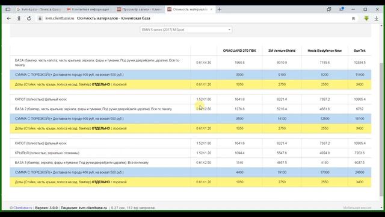This screenshot has height=217, width=385.
Task: Open the BMW 5 series (2017) M Sport dropdown
Action: (186, 30)
